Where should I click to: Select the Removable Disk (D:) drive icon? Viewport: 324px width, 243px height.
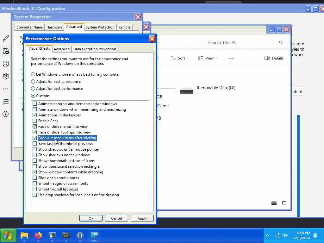187,91
